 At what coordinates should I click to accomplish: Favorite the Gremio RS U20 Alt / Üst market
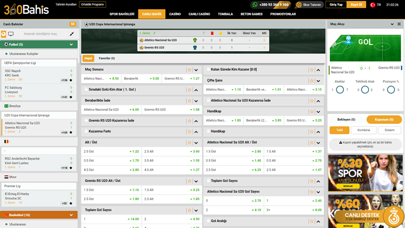[x=190, y=181]
